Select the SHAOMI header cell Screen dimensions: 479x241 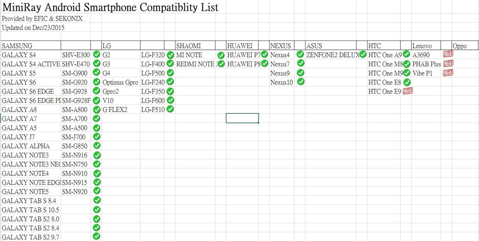pyautogui.click(x=195, y=46)
